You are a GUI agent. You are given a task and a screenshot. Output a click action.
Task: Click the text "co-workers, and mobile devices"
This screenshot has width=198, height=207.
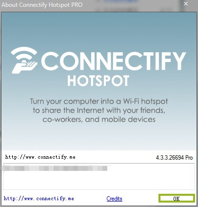coord(99,120)
